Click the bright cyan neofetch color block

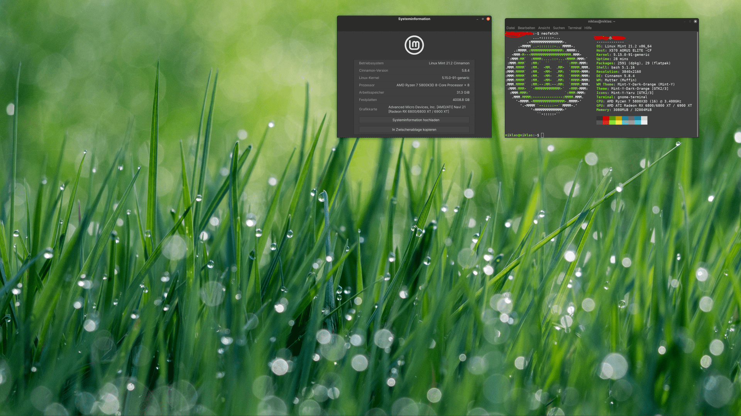coord(638,122)
